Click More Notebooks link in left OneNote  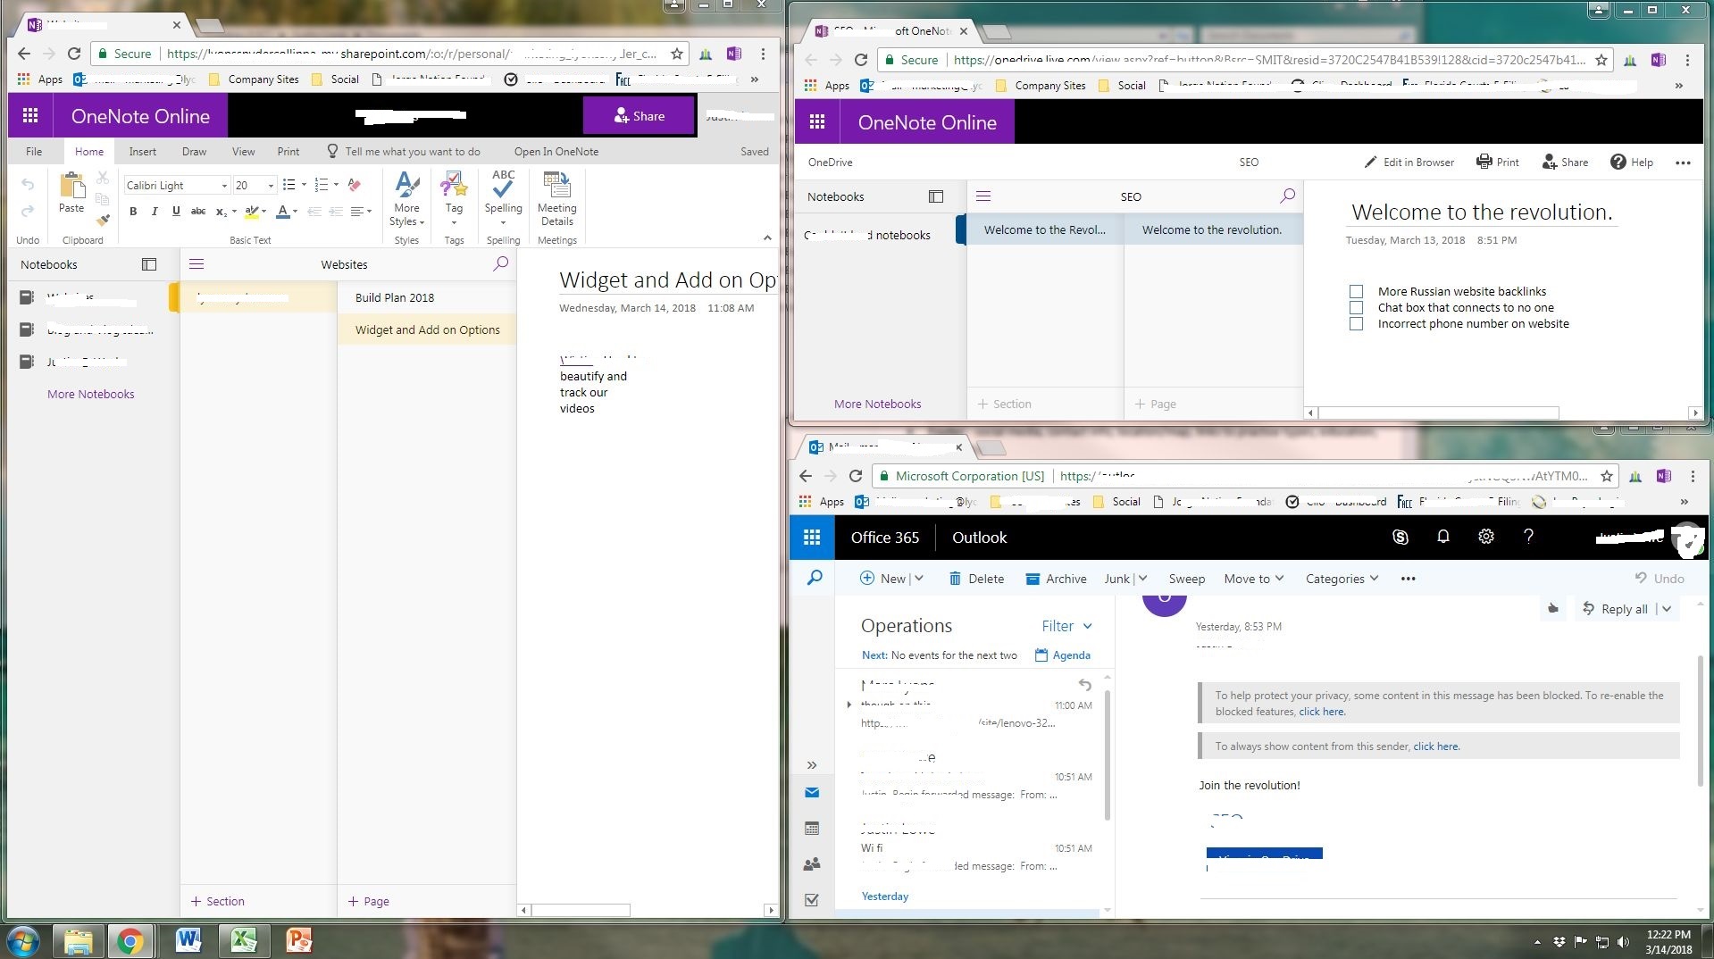pyautogui.click(x=91, y=394)
